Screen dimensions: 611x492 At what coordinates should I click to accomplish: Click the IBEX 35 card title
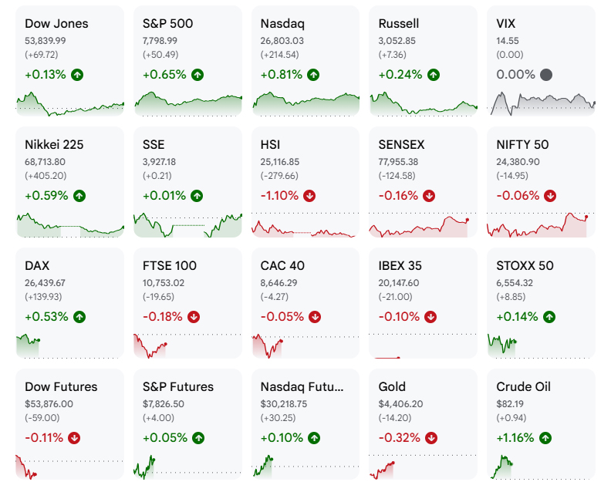click(400, 266)
